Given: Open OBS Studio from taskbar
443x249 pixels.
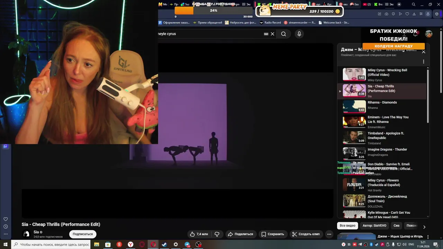Looking at the screenshot, I should 198,245.
